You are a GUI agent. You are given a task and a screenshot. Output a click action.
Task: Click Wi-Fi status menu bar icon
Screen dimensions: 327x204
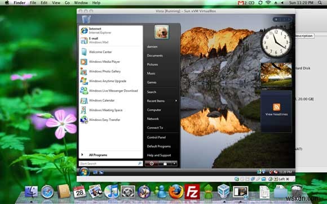click(x=268, y=3)
